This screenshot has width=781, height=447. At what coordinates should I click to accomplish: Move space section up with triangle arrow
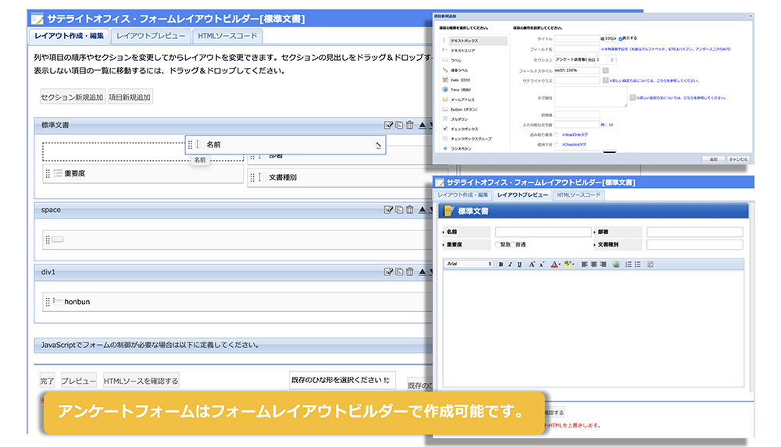pyautogui.click(x=423, y=210)
